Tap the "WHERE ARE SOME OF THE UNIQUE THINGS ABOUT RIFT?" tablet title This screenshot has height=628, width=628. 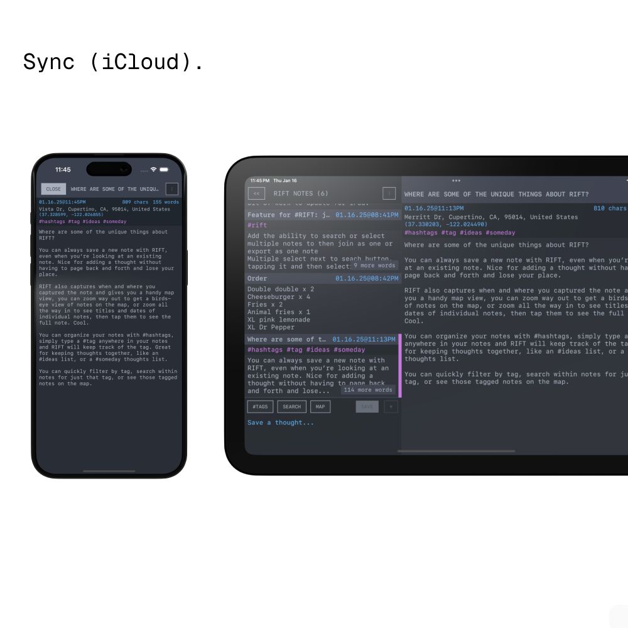pyautogui.click(x=496, y=194)
